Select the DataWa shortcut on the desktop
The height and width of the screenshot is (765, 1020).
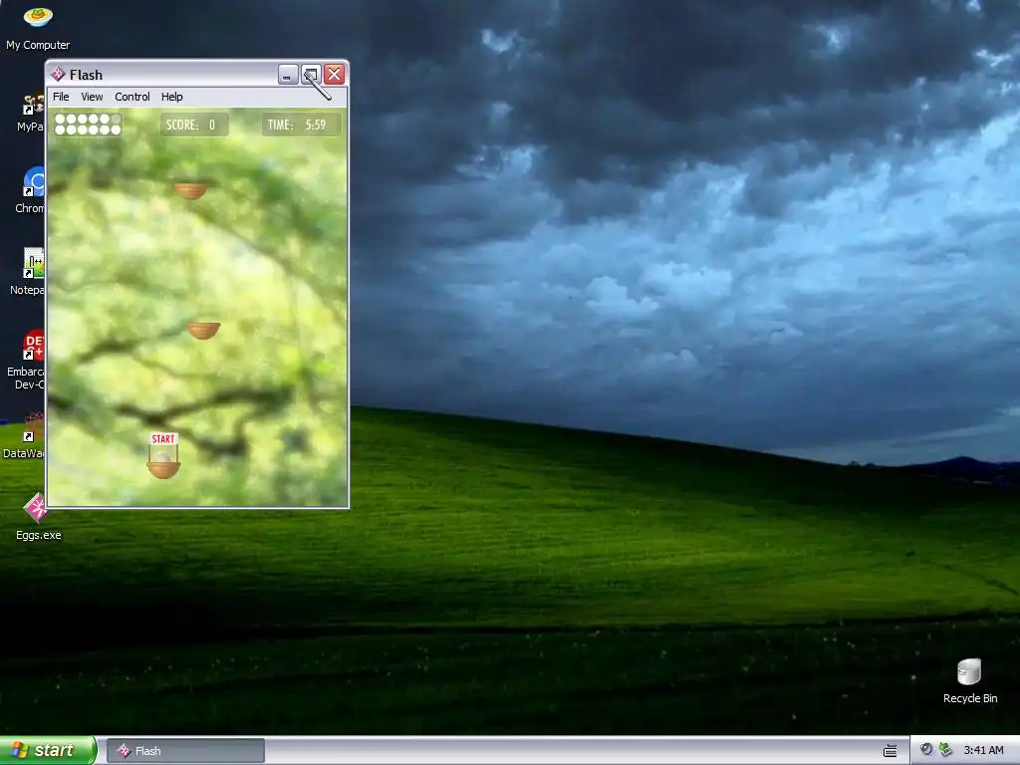click(x=25, y=436)
